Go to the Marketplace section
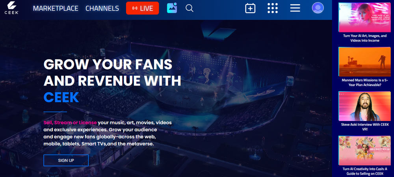The width and height of the screenshot is (394, 177). (56, 8)
